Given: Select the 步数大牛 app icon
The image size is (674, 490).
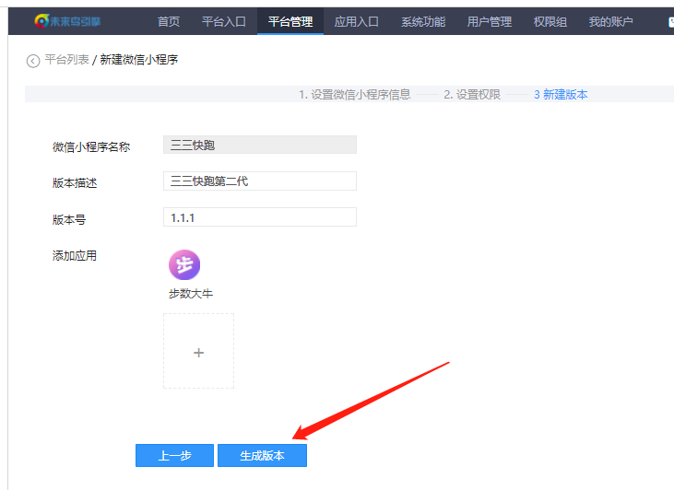Looking at the screenshot, I should 183,265.
